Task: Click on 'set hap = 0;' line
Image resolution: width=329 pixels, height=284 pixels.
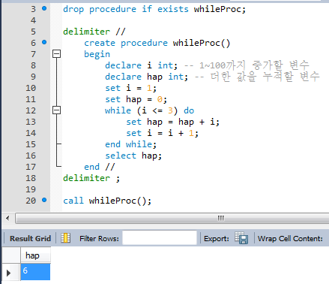Action: [136, 99]
